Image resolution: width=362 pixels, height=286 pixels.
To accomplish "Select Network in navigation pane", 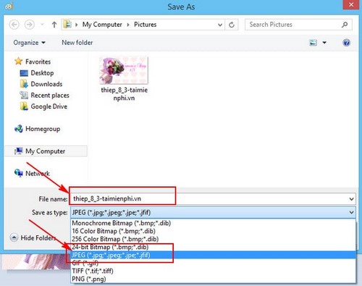I will pos(38,173).
